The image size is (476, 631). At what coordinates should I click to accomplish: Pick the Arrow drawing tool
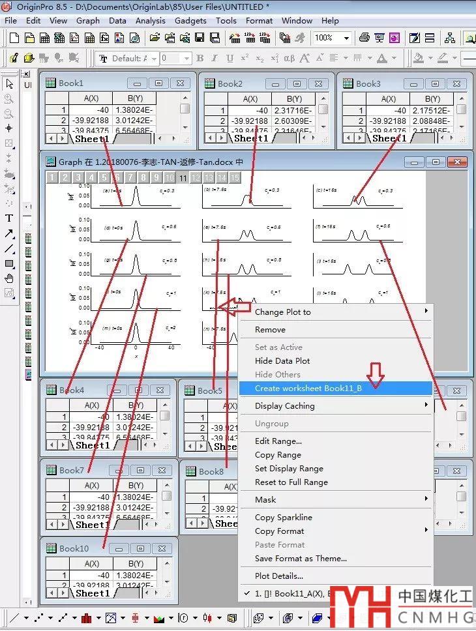coord(9,233)
